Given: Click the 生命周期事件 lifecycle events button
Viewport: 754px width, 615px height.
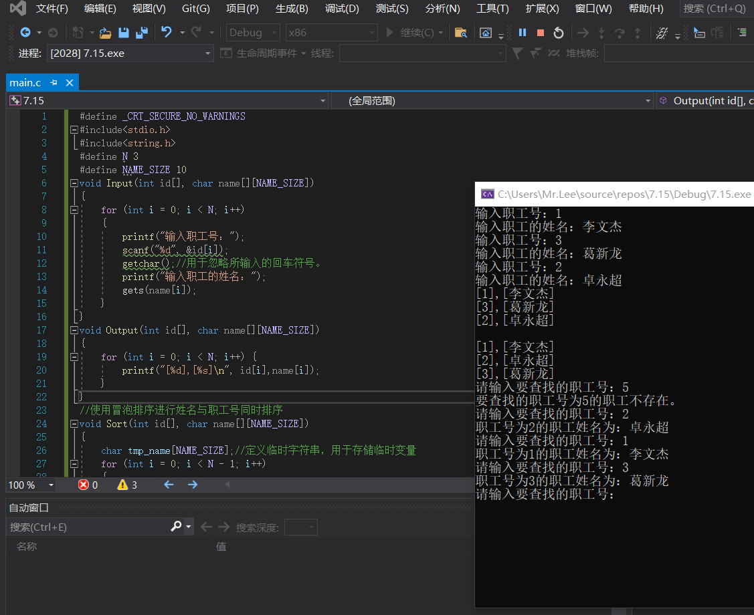Looking at the screenshot, I should (x=263, y=53).
